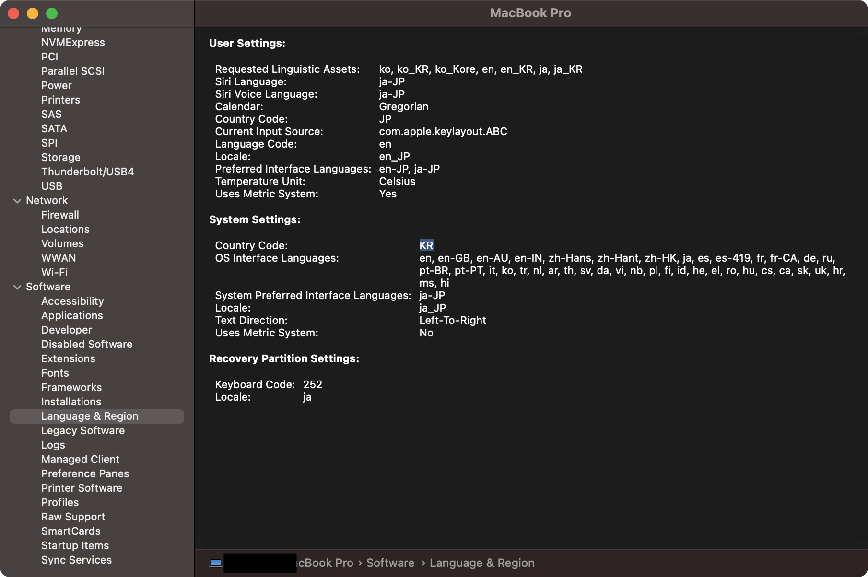Click the Keyboard Code value 252
Viewport: 868px width, 577px height.
313,384
